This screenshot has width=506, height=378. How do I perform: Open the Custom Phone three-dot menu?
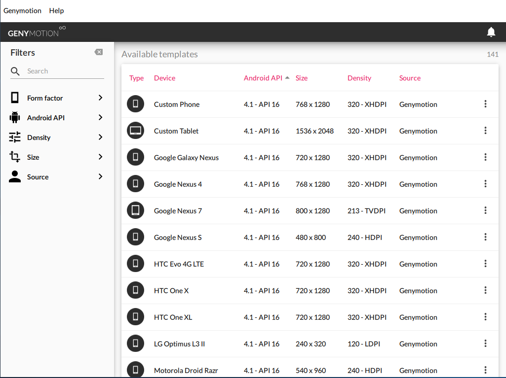coord(485,104)
